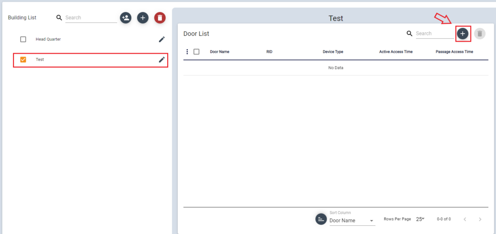Image resolution: width=496 pixels, height=234 pixels.
Task: Edit the Test building with pencil icon
Action: click(x=162, y=59)
